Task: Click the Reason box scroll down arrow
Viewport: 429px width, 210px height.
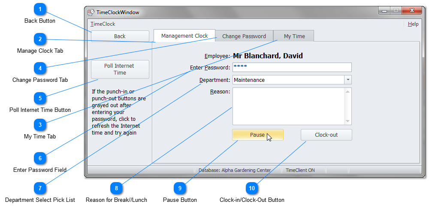Action: [x=348, y=121]
